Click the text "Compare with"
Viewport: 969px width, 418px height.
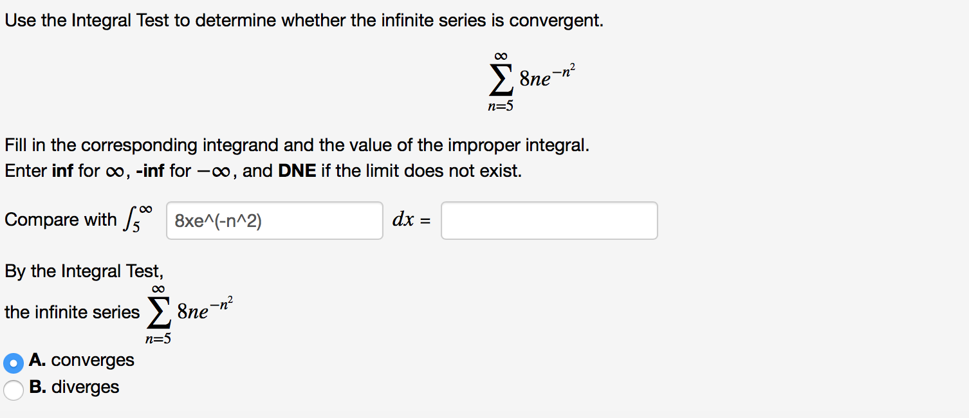click(61, 219)
